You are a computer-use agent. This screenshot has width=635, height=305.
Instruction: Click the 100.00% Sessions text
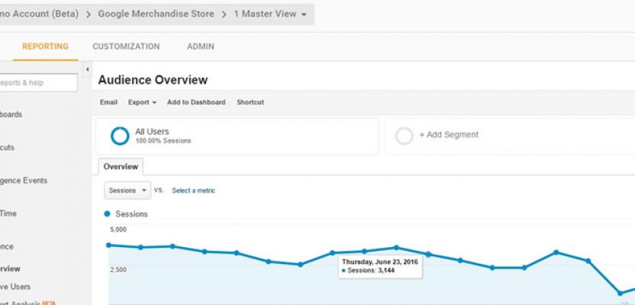click(x=163, y=141)
